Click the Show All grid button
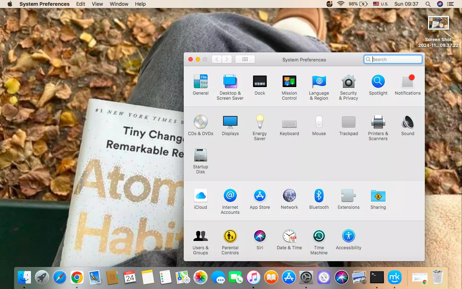462x289 pixels. [x=245, y=59]
